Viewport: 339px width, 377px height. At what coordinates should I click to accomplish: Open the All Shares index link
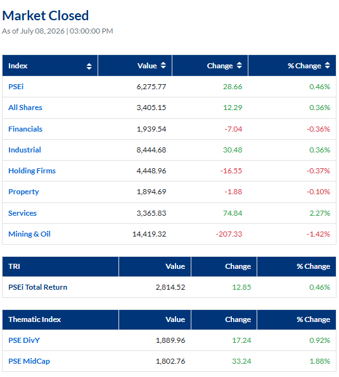(25, 108)
